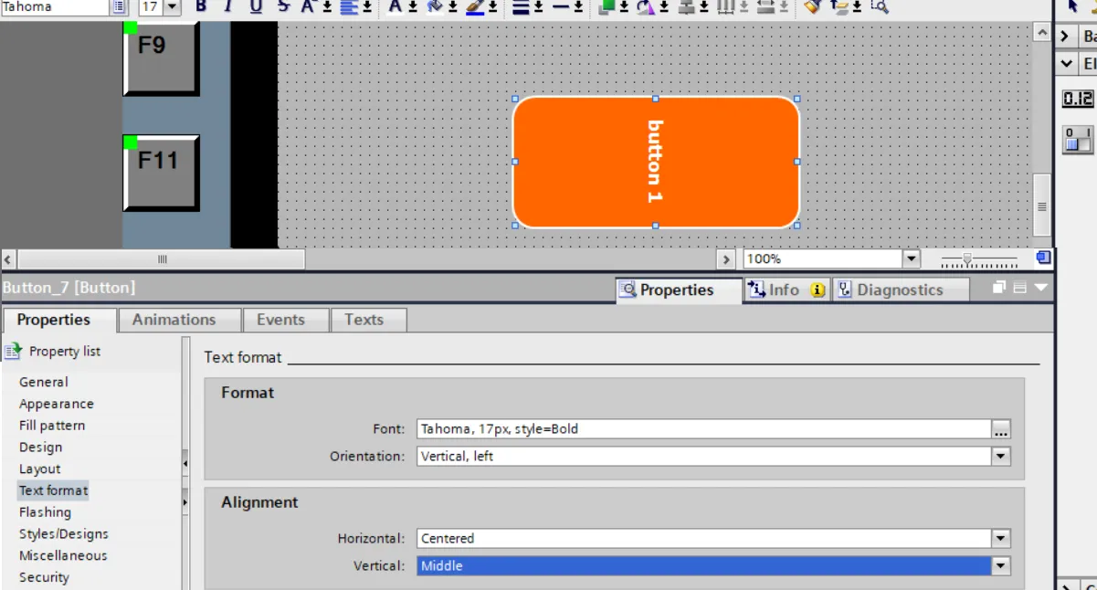Click the border color pen icon
1097x590 pixels.
[475, 6]
